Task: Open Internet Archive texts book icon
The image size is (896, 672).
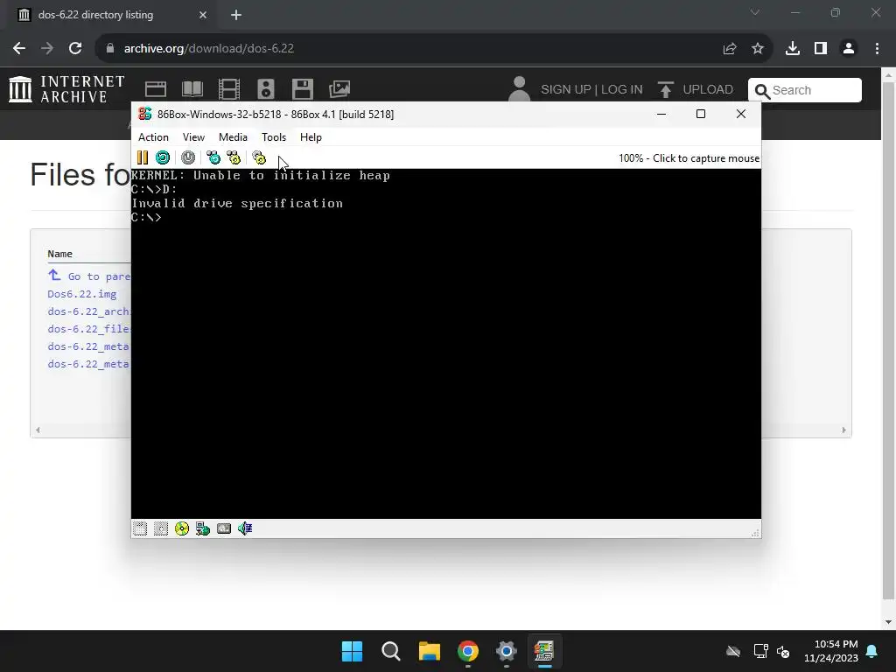Action: [192, 89]
